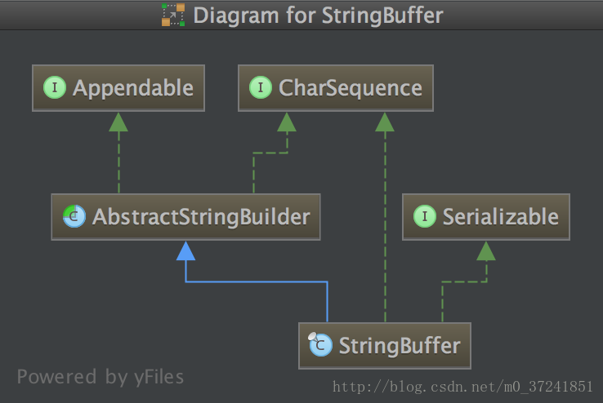Viewport: 603px width, 403px height.
Task: Click the diagram icon in title bar
Action: [x=173, y=15]
